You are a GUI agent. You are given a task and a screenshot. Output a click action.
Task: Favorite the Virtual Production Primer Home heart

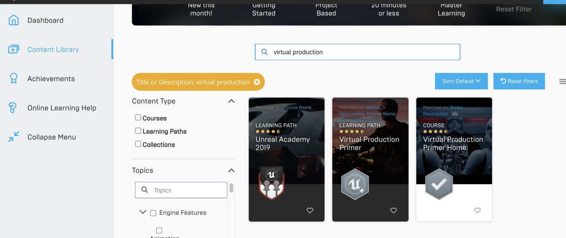pyautogui.click(x=477, y=211)
